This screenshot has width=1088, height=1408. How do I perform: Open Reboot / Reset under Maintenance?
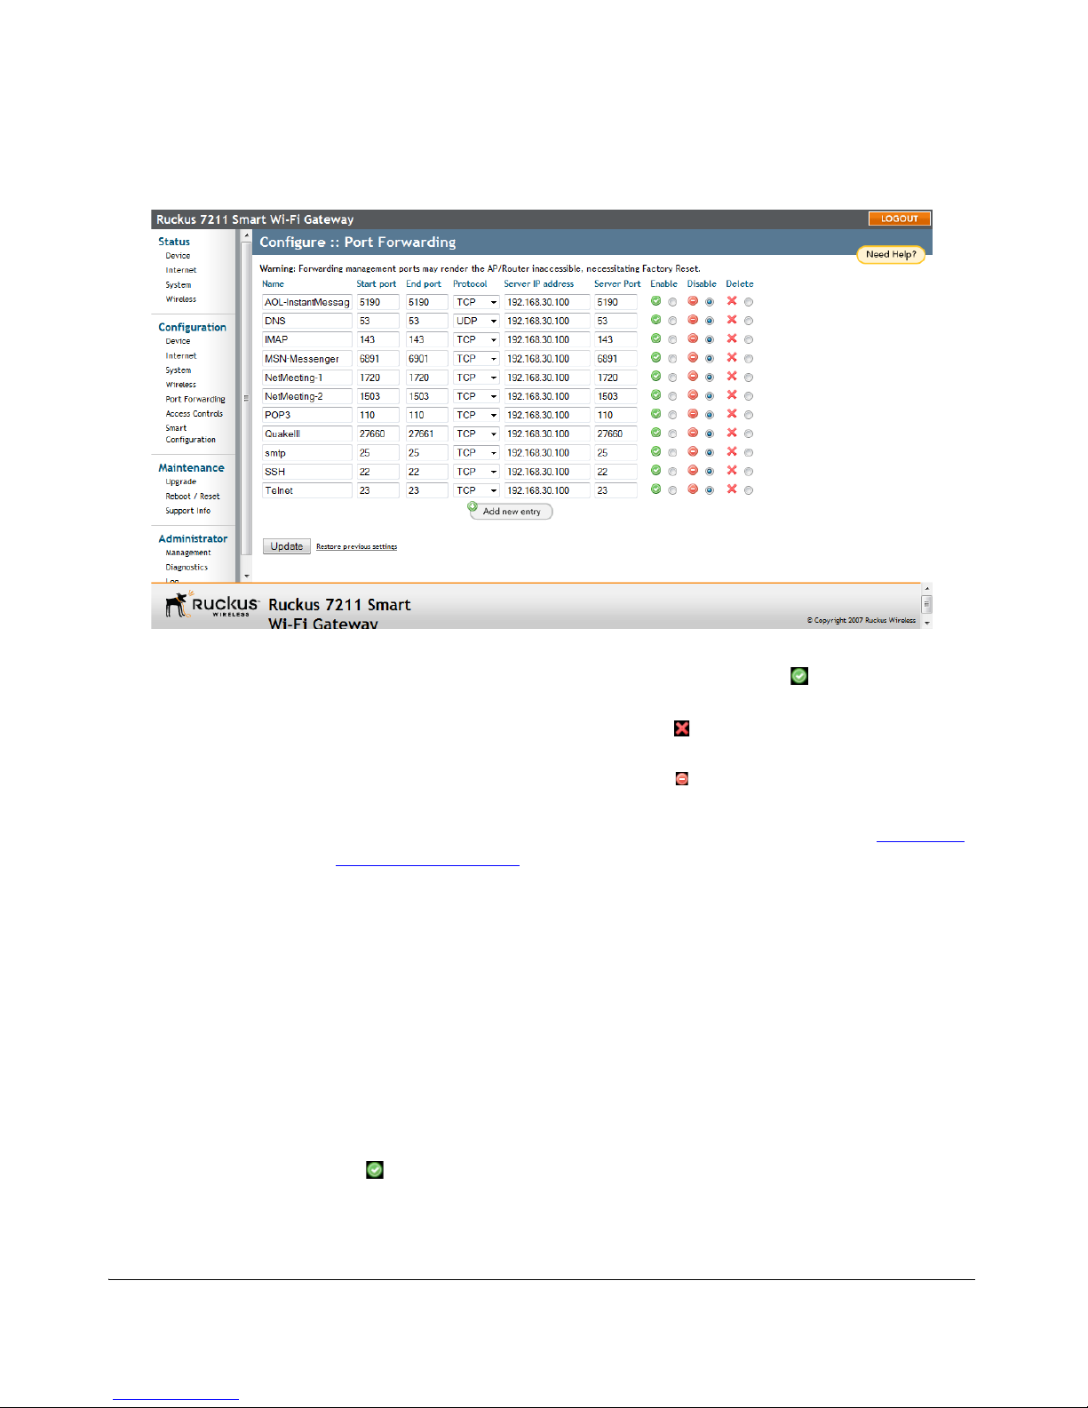pyautogui.click(x=193, y=497)
